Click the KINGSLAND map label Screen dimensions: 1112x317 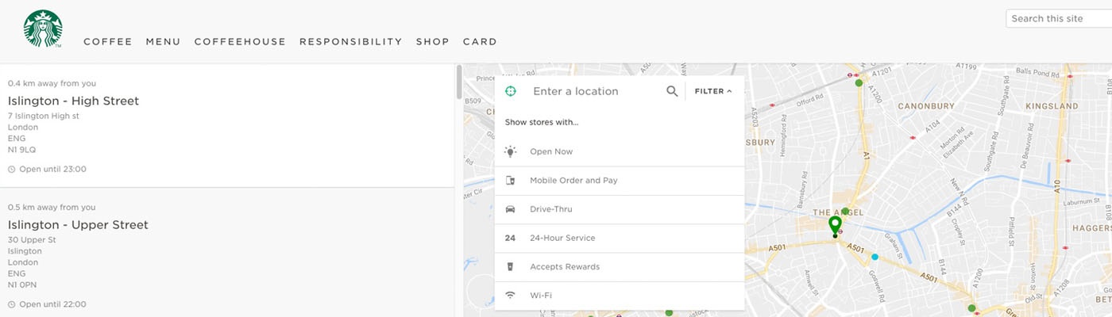tap(1052, 105)
